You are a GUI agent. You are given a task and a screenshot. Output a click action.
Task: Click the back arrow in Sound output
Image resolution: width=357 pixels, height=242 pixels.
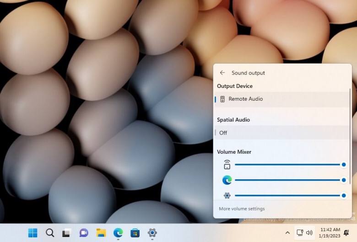(222, 73)
